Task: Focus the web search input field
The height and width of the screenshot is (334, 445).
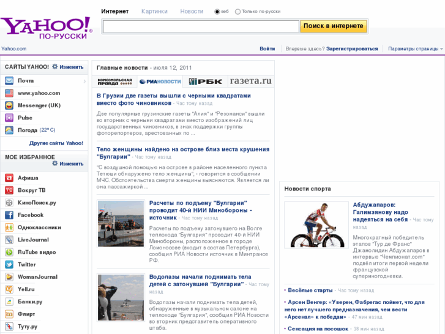Action: 201,26
